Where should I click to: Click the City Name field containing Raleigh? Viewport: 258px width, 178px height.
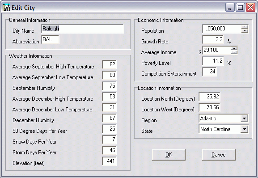82,29
